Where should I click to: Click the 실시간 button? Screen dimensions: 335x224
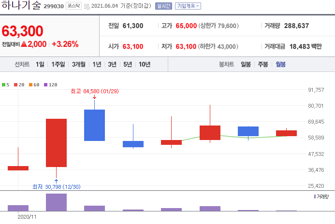click(163, 6)
